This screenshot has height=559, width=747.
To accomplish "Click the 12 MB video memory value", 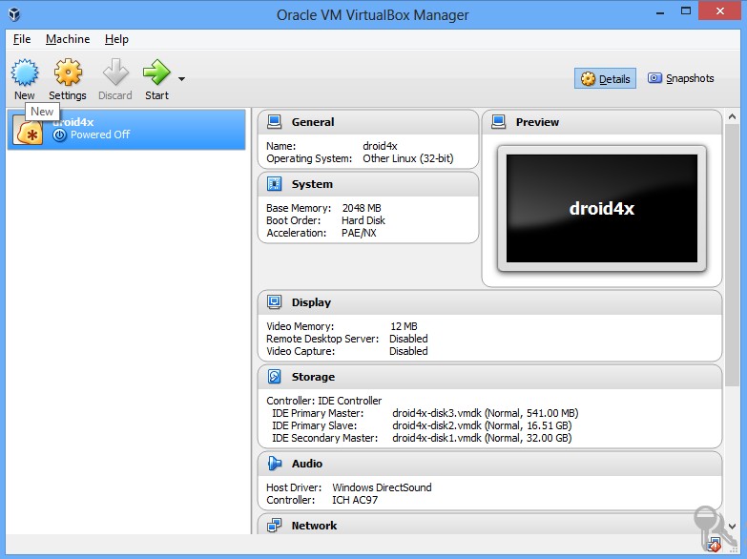I will pyautogui.click(x=404, y=326).
